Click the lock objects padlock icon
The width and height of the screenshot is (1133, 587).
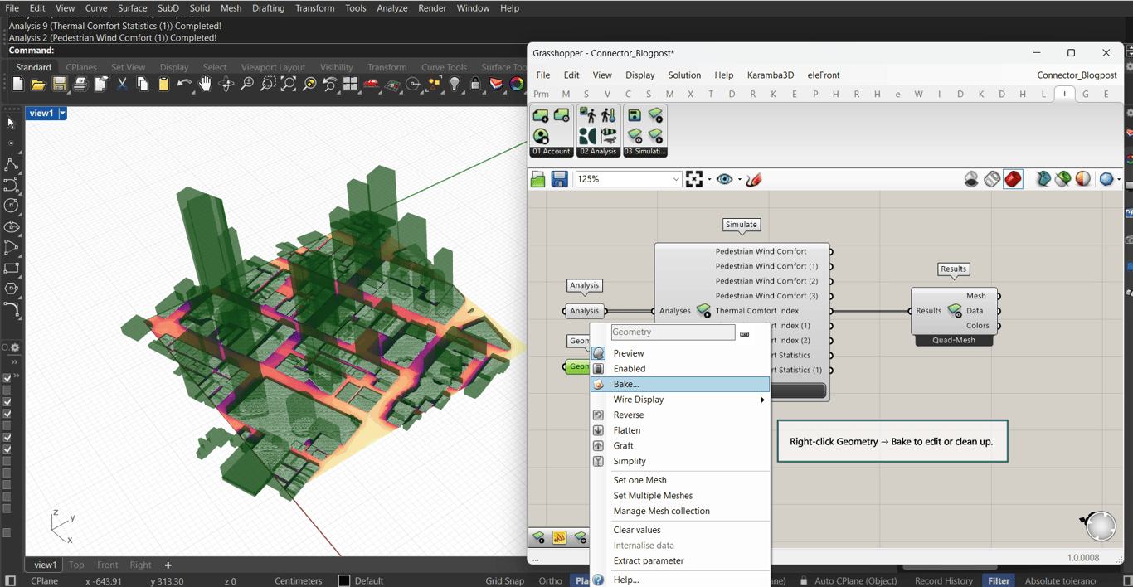coord(475,85)
